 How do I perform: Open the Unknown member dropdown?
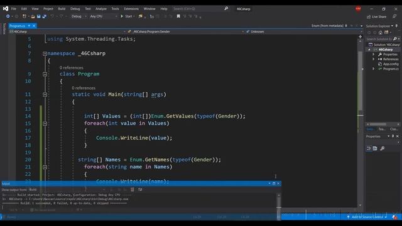pyautogui.click(x=304, y=31)
